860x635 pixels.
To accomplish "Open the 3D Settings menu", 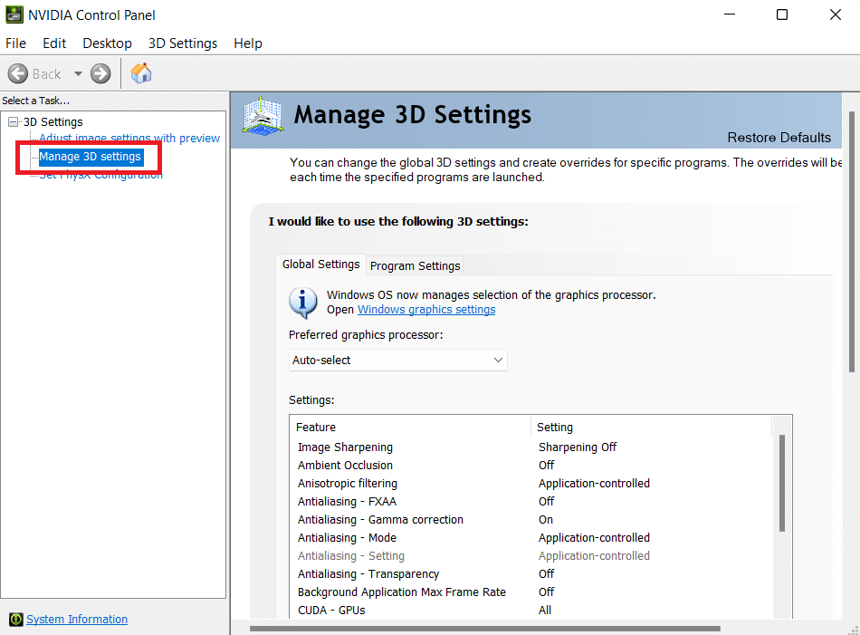I will coord(183,43).
